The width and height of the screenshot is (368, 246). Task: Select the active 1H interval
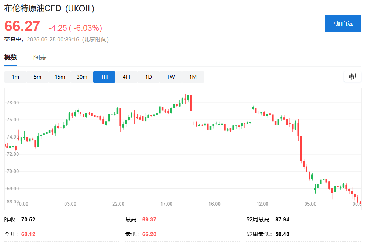pos(104,77)
